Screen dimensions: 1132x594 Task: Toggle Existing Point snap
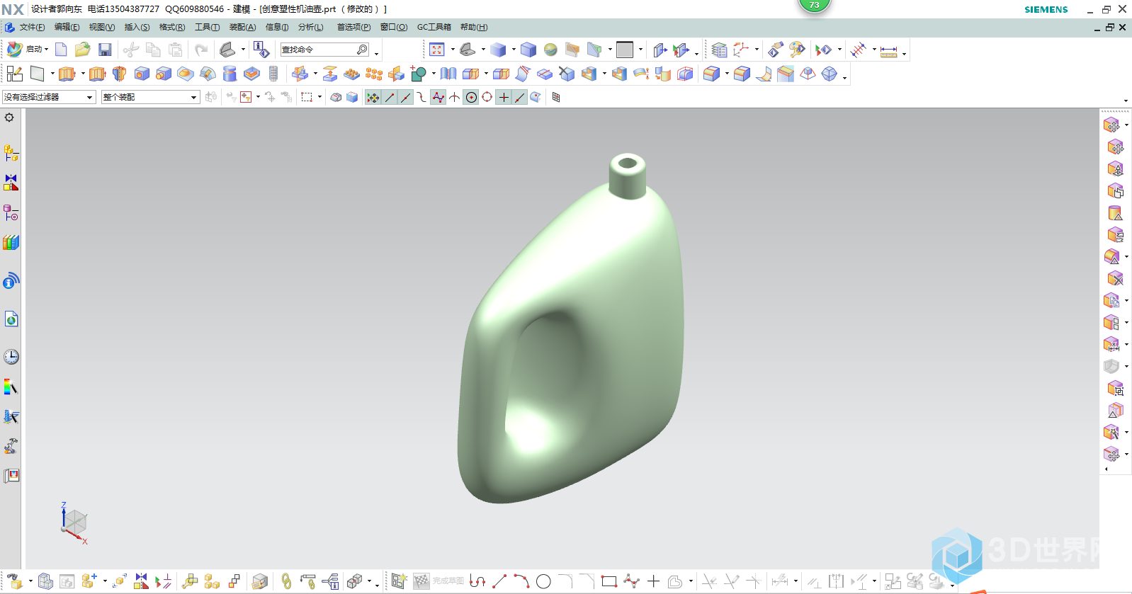click(504, 98)
